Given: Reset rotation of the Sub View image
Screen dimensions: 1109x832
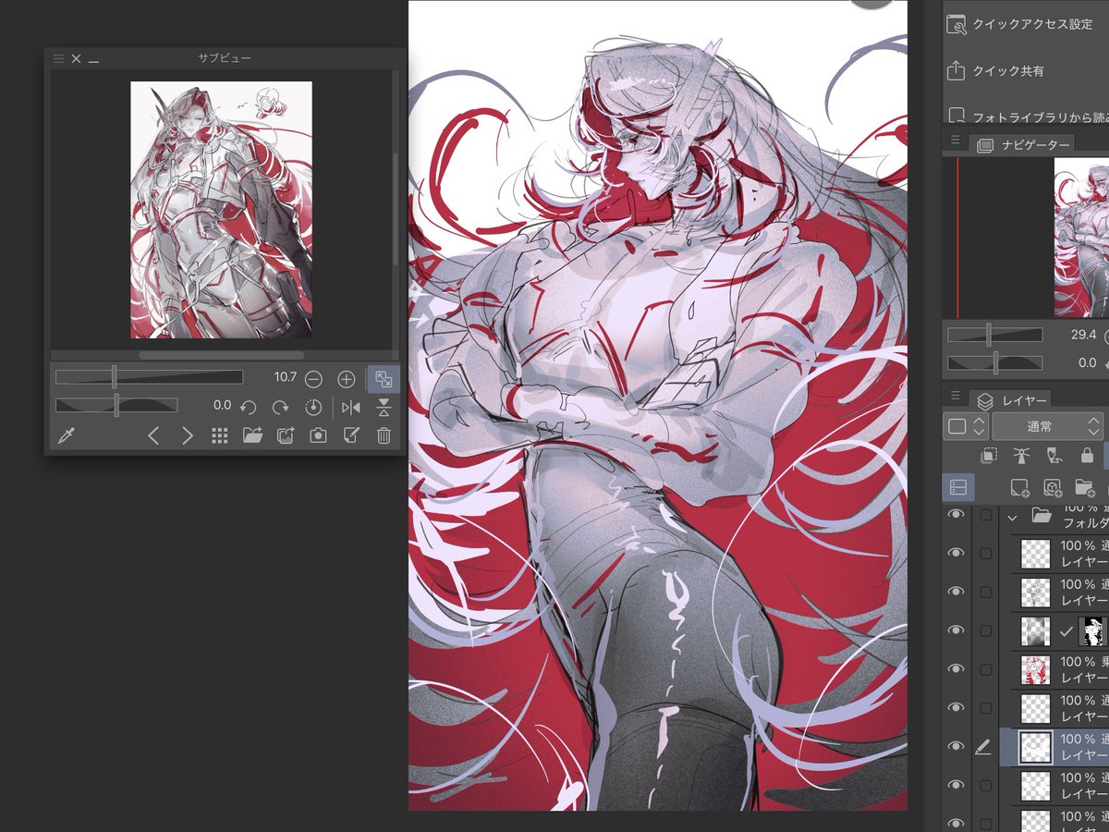Looking at the screenshot, I should pyautogui.click(x=313, y=407).
